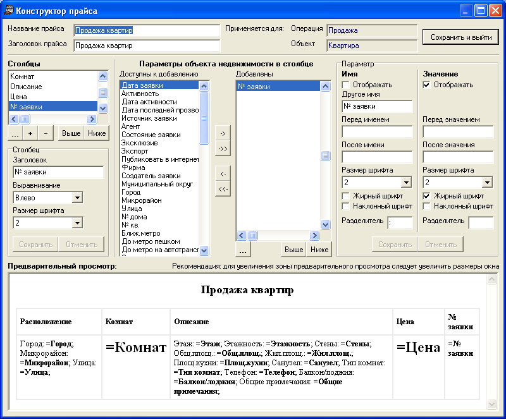Screen dimensions: 506x419
Task: Click the preview pane scroll-down arrow
Action: pyautogui.click(x=491, y=404)
